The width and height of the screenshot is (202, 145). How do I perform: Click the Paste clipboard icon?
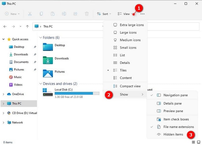[x=53, y=14]
